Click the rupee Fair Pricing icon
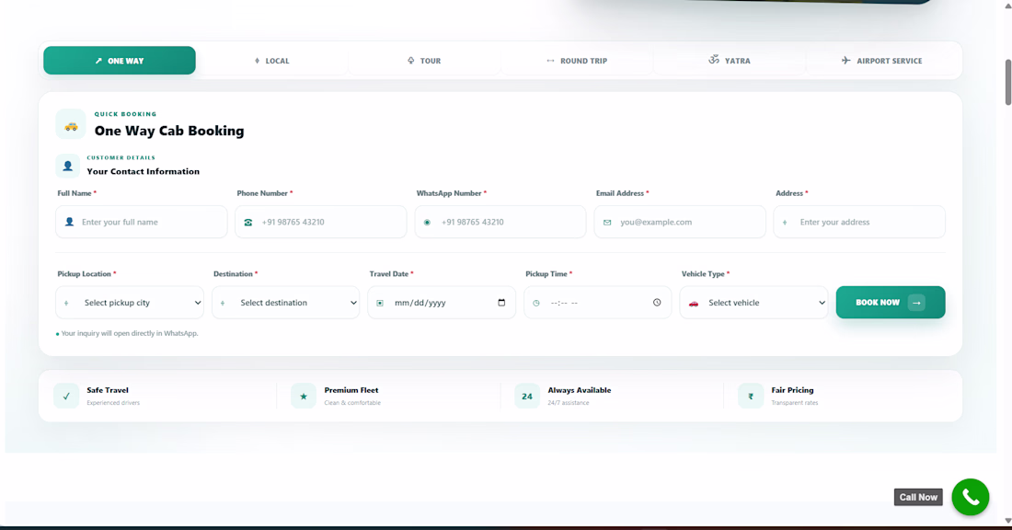 [x=751, y=397]
